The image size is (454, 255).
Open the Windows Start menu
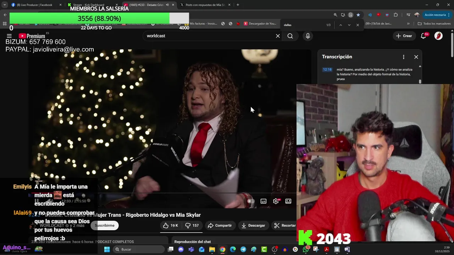tap(107, 249)
